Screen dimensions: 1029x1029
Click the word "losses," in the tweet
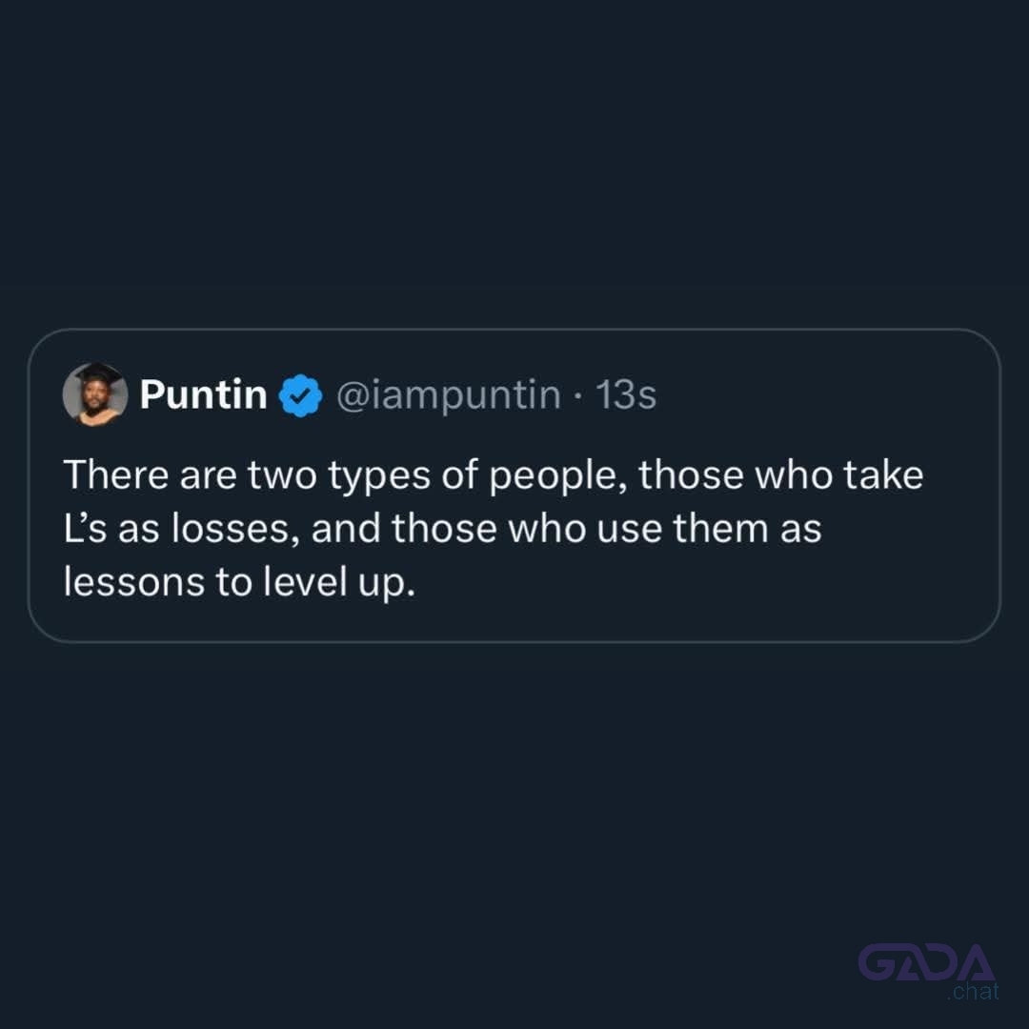point(235,528)
